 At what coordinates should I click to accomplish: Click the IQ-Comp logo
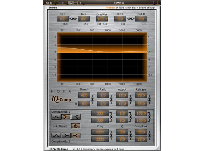click(x=61, y=99)
